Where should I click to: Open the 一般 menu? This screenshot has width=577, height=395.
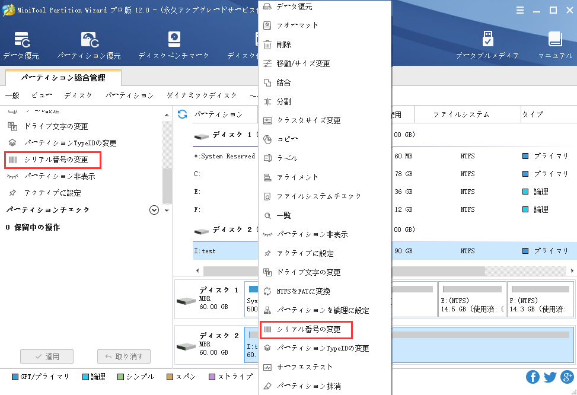point(12,94)
